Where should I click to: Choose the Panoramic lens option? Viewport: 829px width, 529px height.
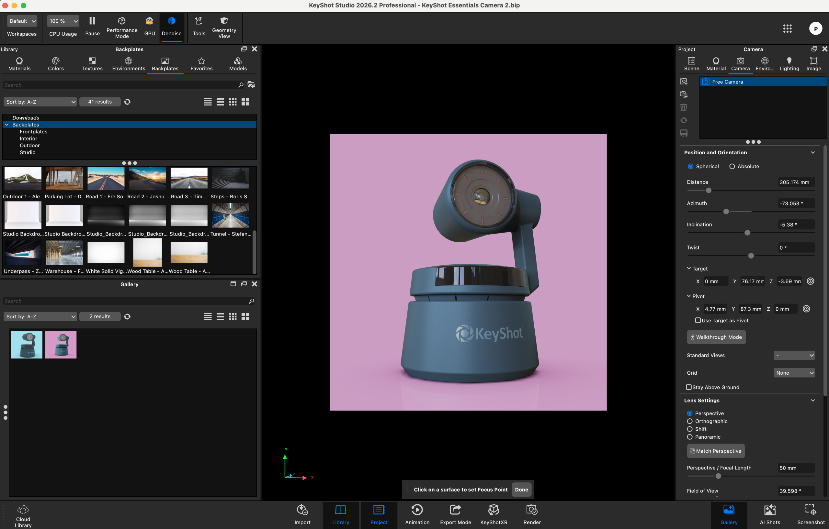[689, 437]
